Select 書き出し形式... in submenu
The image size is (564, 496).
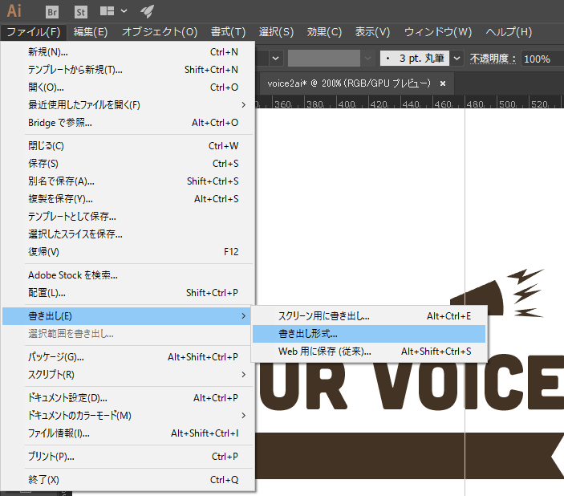[x=369, y=334]
